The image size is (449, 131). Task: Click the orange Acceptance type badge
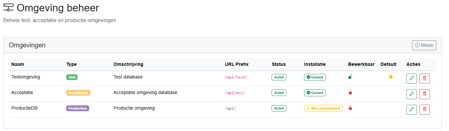pyautogui.click(x=78, y=93)
